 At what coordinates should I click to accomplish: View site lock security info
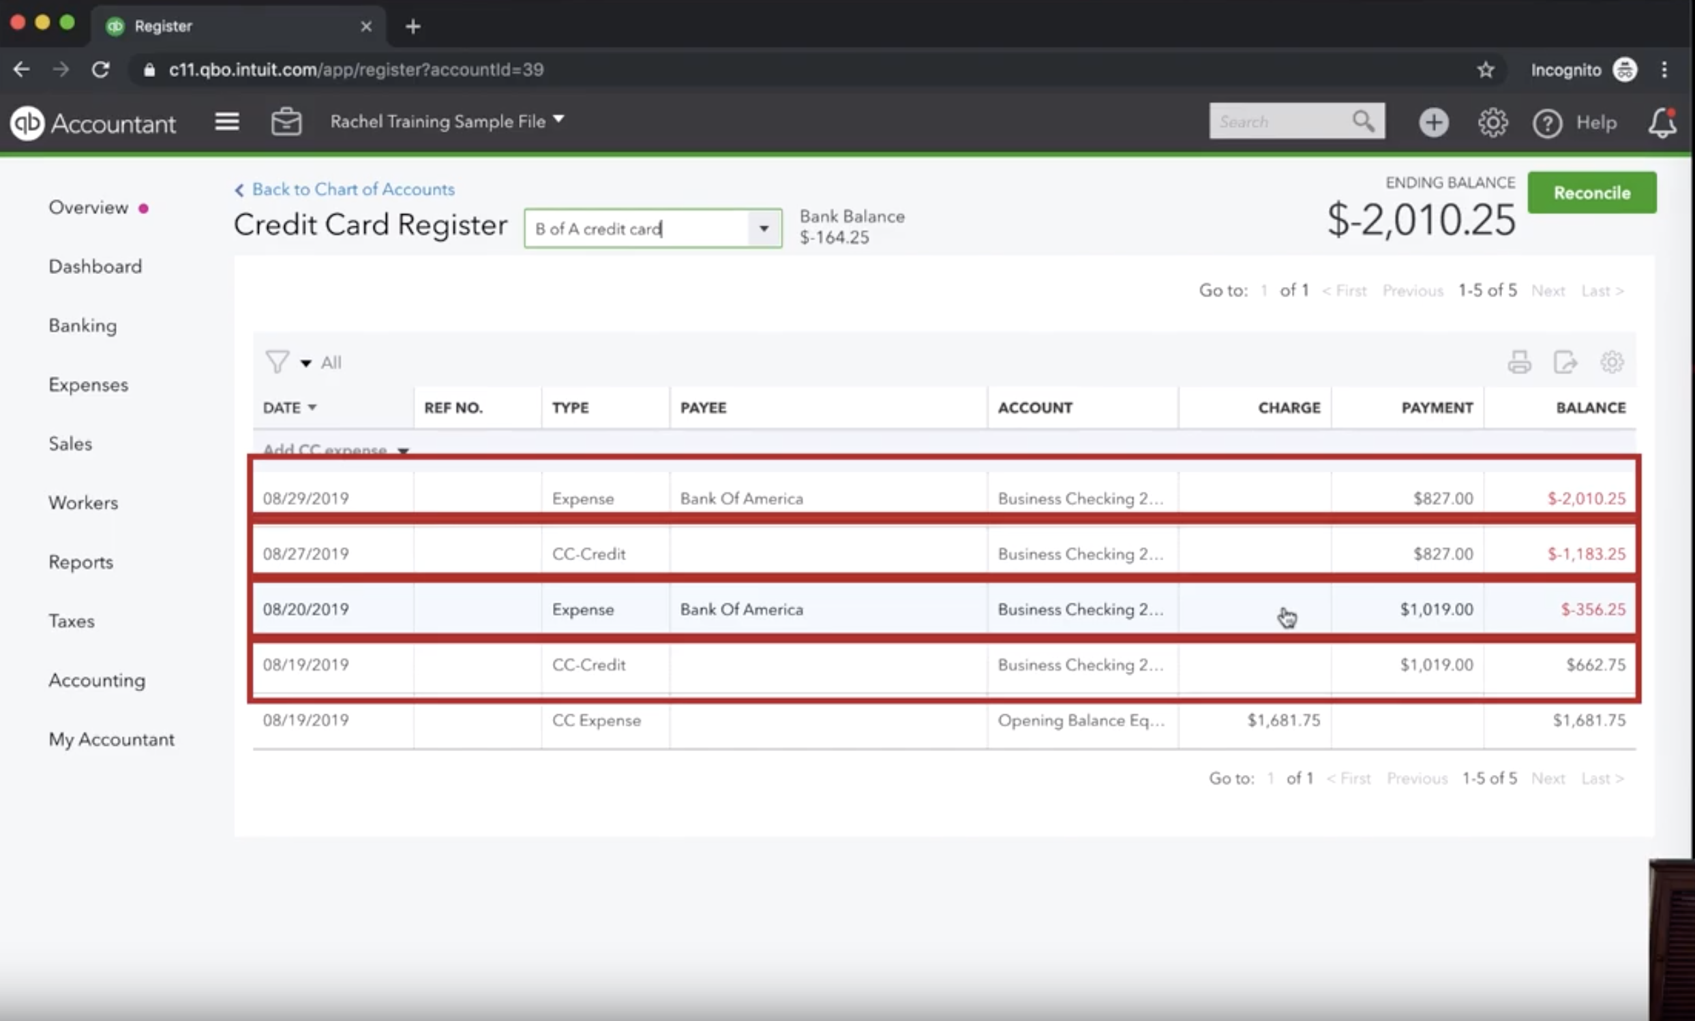point(149,70)
